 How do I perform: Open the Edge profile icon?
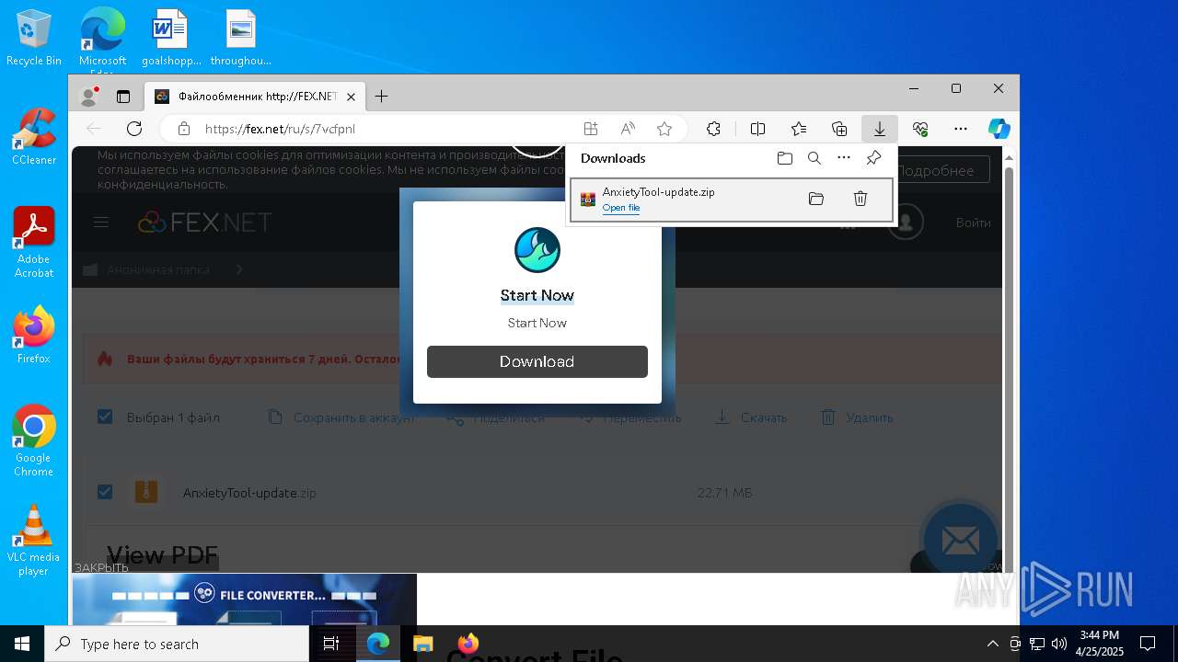(89, 96)
